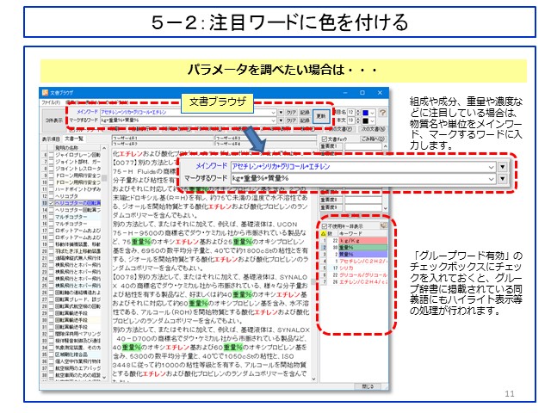
Task: Open the help question mark icon
Action: (382, 113)
